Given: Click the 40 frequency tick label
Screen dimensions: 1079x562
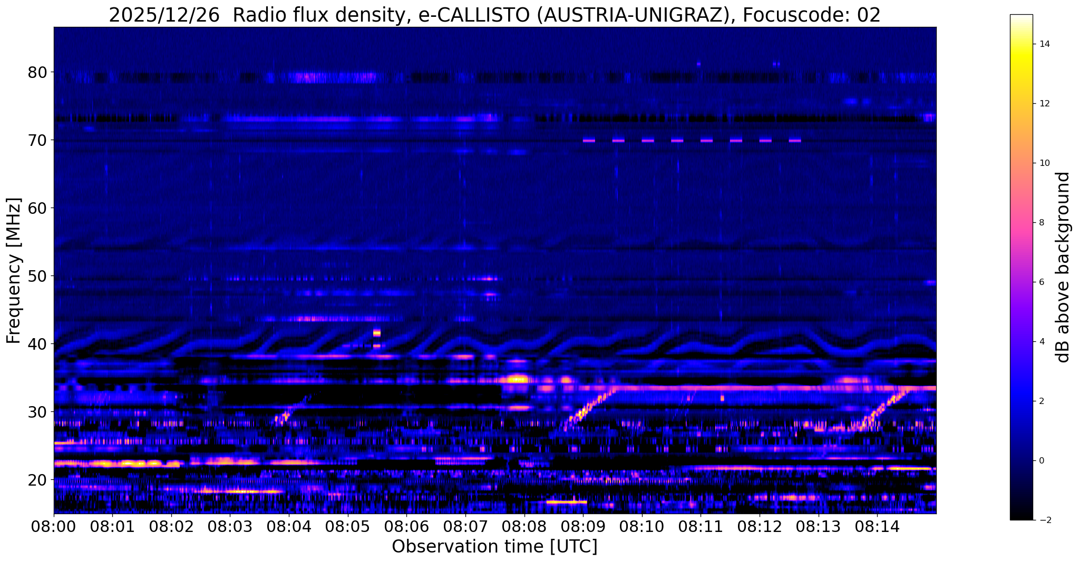Looking at the screenshot, I should 37,344.
